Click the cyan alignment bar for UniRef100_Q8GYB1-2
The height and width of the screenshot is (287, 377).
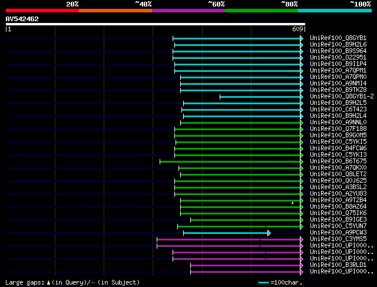260,97
